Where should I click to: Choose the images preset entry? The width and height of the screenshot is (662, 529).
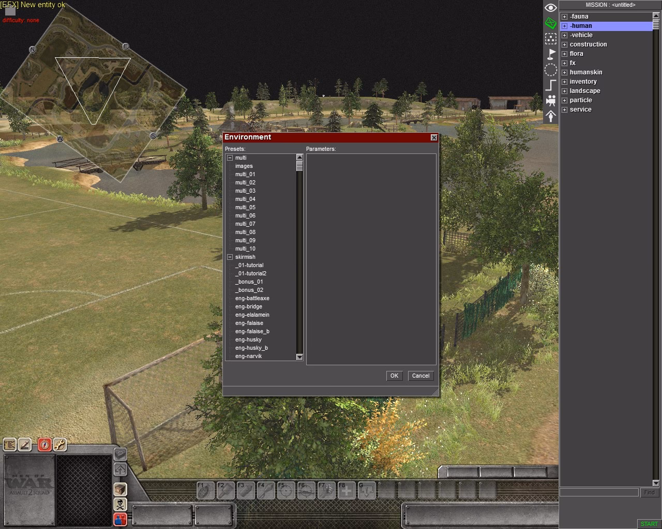pos(244,166)
